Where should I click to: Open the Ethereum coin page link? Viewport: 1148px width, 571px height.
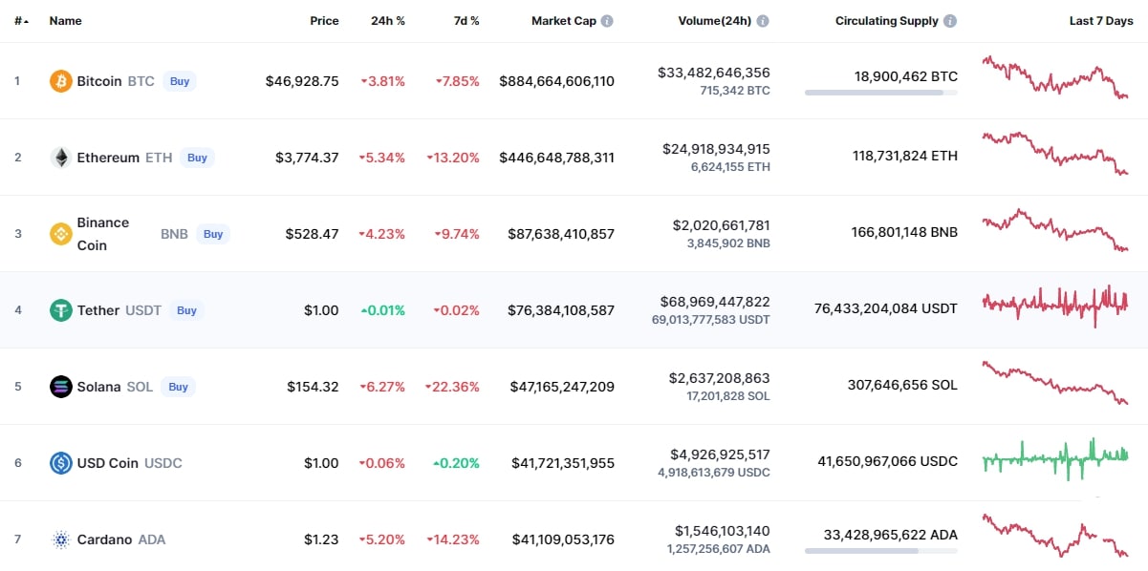point(108,158)
